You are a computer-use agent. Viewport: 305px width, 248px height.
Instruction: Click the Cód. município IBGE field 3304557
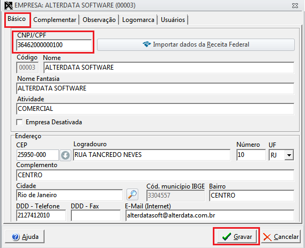[175, 196]
